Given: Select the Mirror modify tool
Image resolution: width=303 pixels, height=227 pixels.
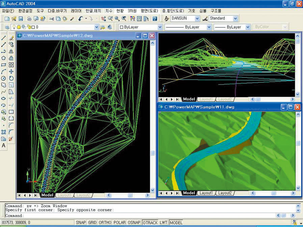Looking at the screenshot, I should (x=11, y=51).
